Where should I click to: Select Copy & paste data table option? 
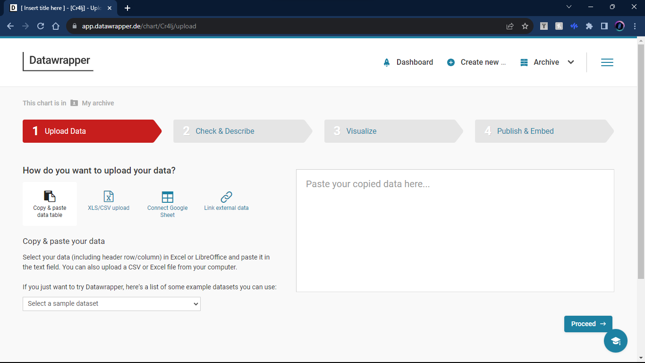coord(50,204)
